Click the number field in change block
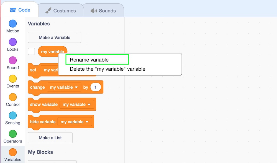 (96, 87)
